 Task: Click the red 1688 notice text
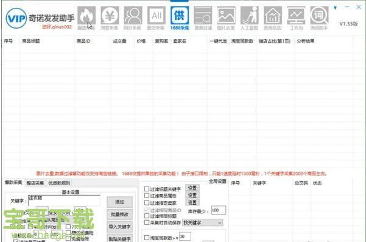tap(181, 174)
